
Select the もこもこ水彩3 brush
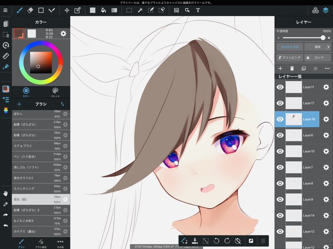click(41, 221)
